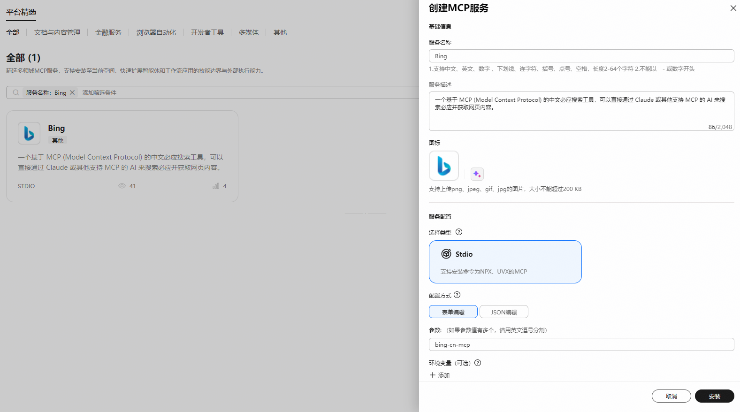Click the 添加 environment variable link
The image size is (740, 412).
coord(444,375)
